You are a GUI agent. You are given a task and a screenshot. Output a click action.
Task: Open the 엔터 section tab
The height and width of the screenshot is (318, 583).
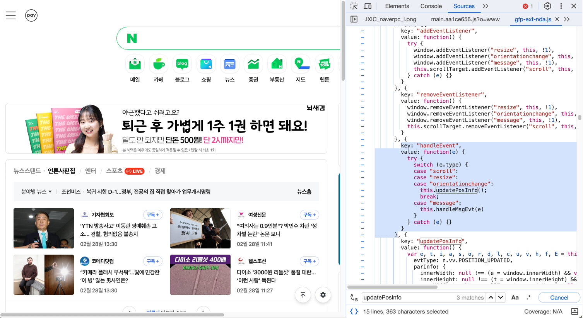pos(91,171)
